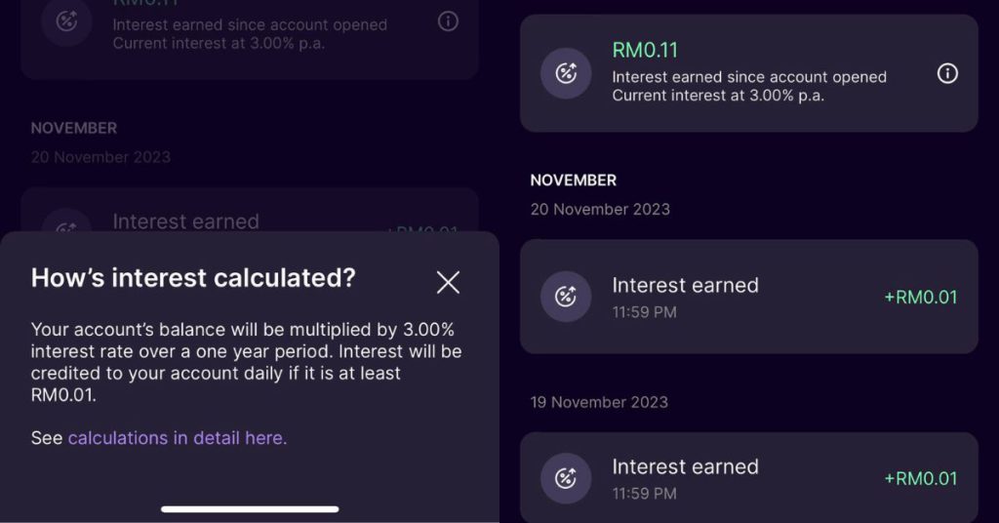This screenshot has width=999, height=523.
Task: Tap the 'How's interest calculated?' heading
Action: tap(193, 278)
